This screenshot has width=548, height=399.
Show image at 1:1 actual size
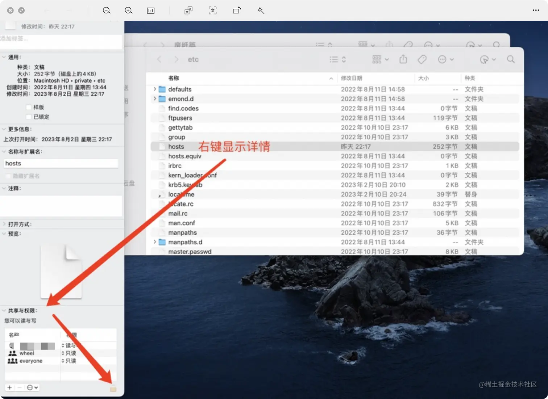(x=151, y=10)
